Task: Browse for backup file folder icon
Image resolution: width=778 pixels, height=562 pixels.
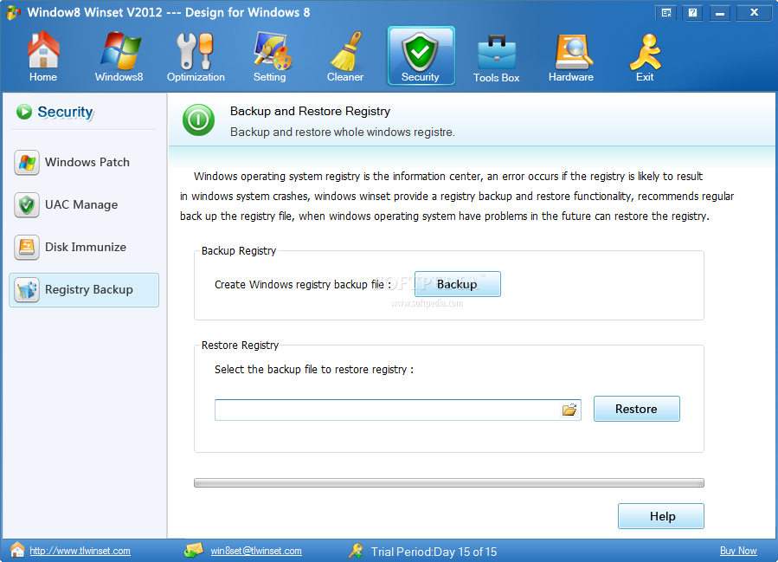Action: pos(569,410)
